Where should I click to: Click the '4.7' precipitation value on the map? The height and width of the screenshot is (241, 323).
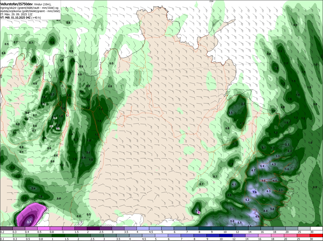[254, 170]
